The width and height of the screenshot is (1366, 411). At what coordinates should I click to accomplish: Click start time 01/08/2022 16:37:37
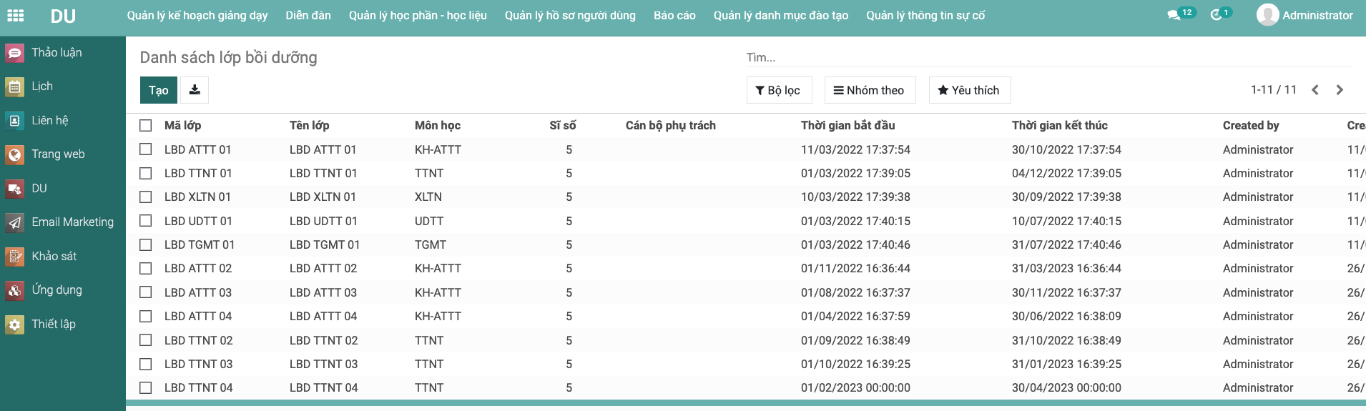click(x=855, y=292)
